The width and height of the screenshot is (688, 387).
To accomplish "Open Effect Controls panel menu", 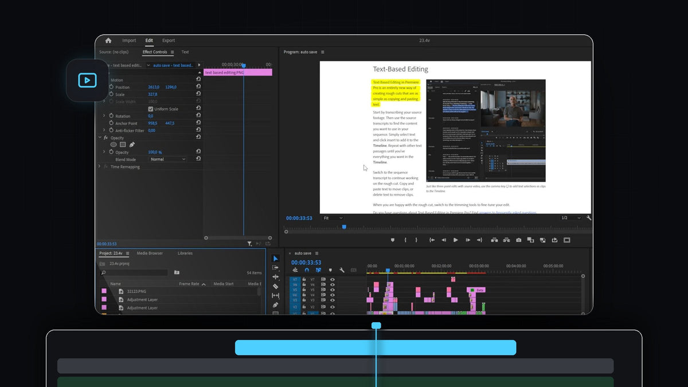I will point(172,52).
